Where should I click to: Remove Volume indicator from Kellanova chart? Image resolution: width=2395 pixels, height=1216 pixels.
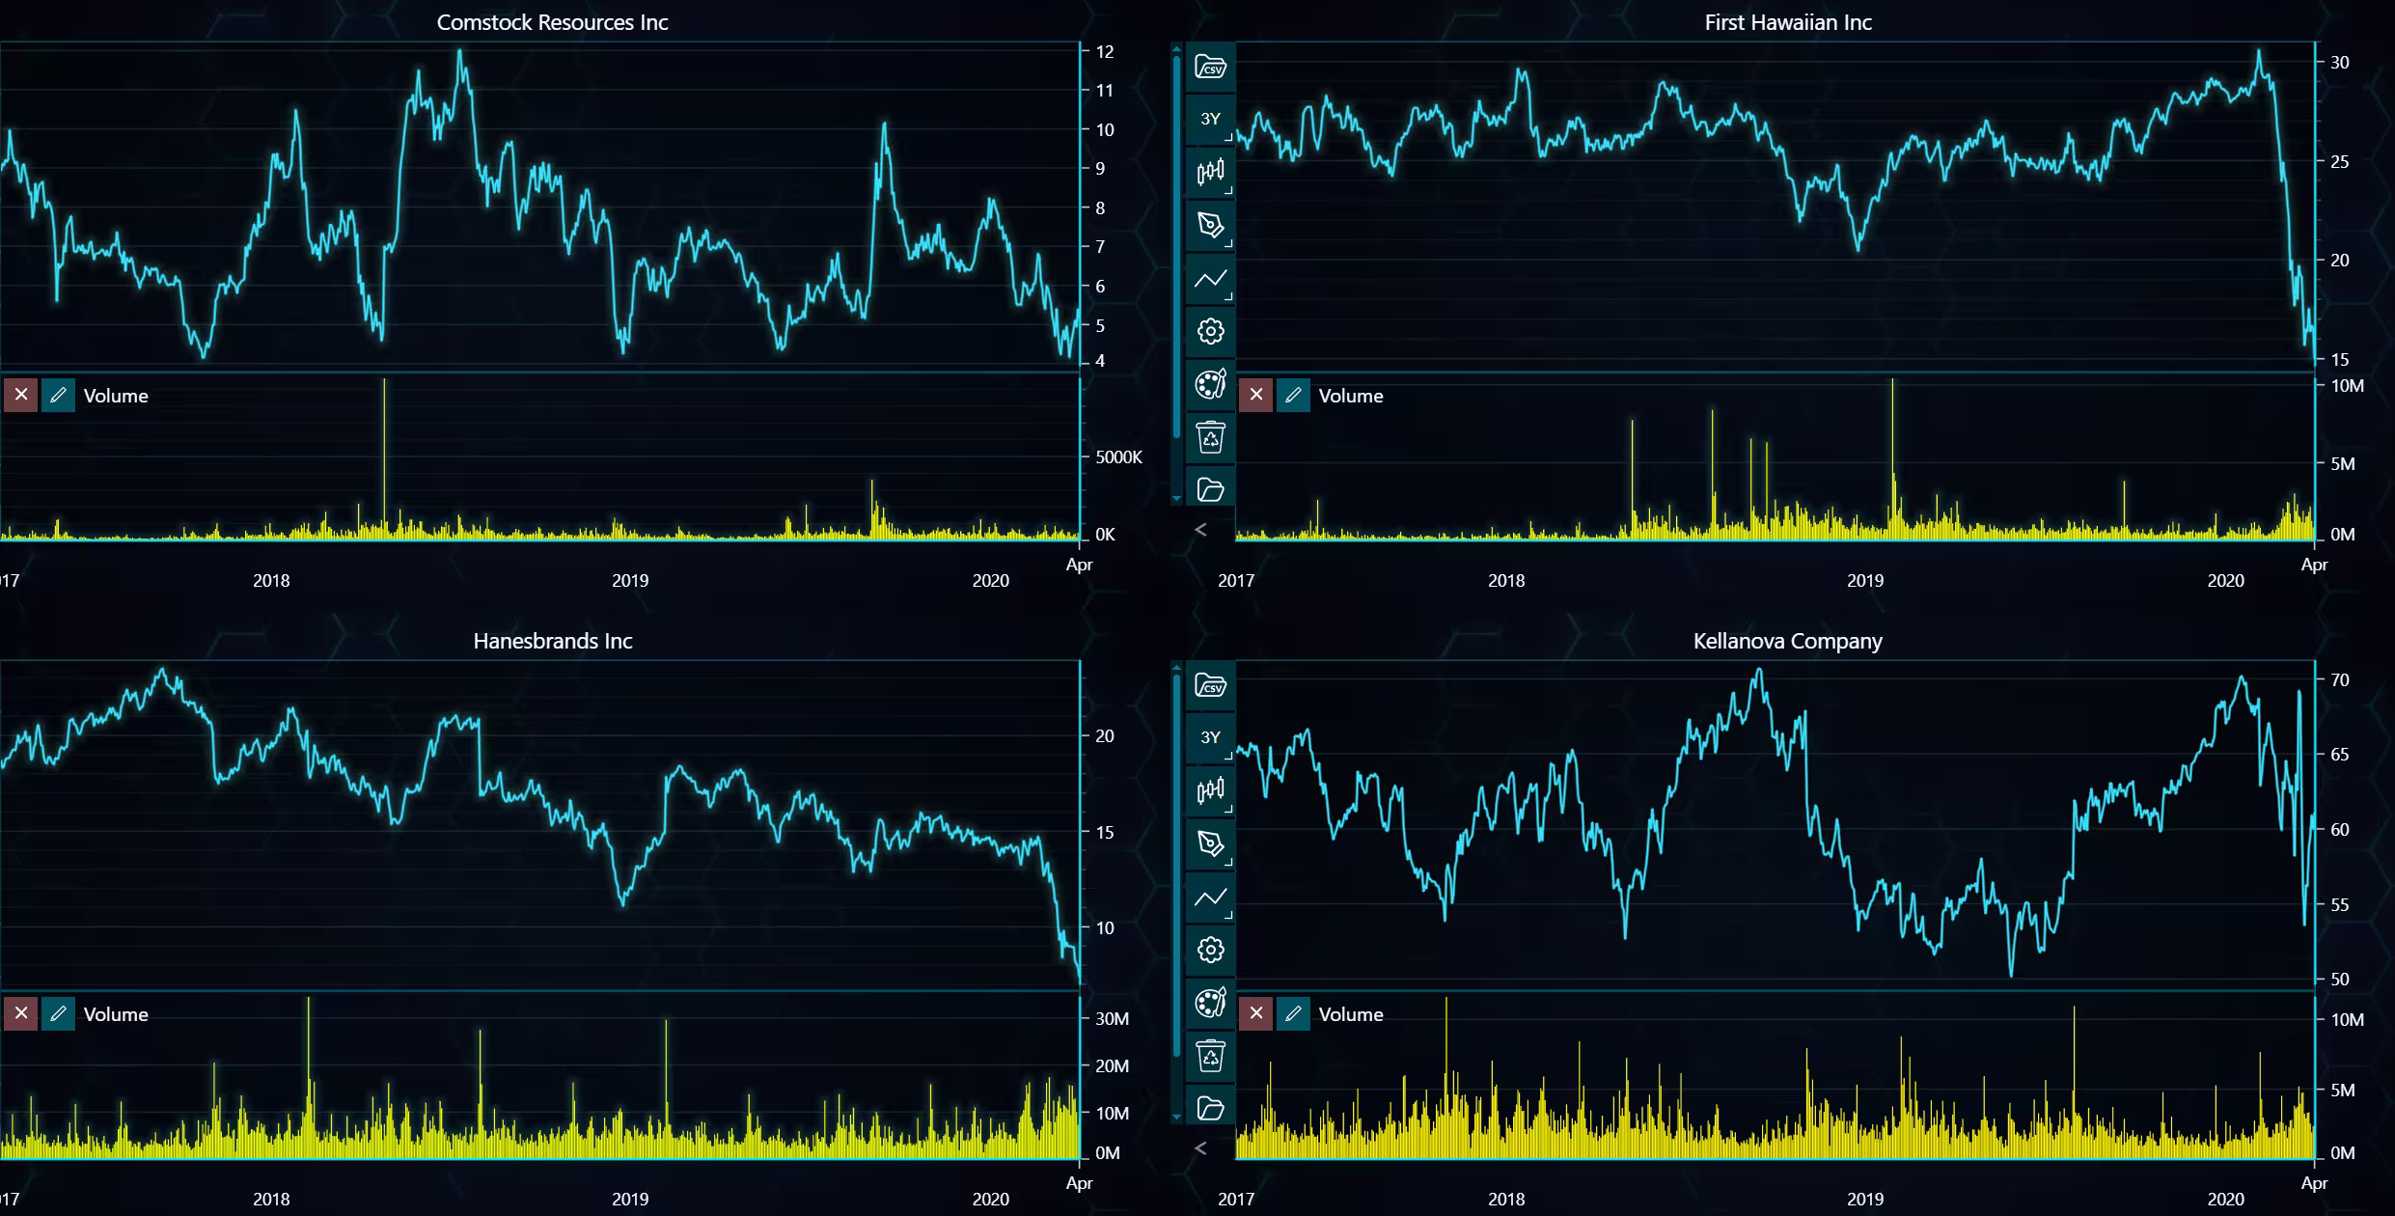click(1255, 1013)
